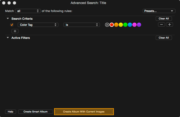Collapse the Search Criteria section

click(x=8, y=18)
